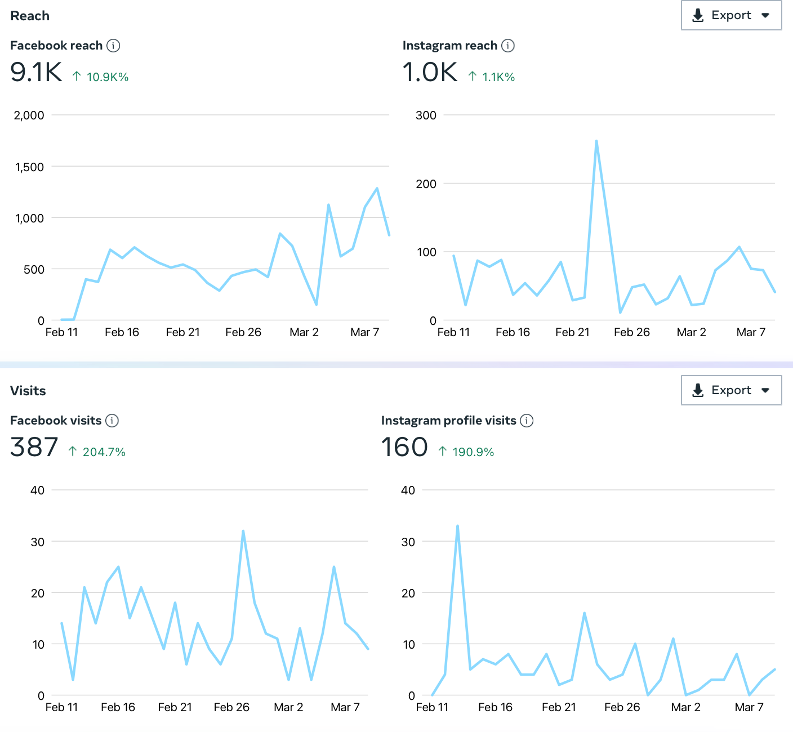Open the Facebook reach info tooltip icon

(113, 46)
